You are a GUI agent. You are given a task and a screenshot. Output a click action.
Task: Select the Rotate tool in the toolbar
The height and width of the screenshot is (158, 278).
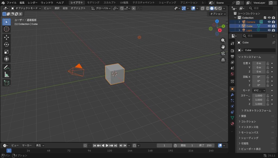click(7, 44)
